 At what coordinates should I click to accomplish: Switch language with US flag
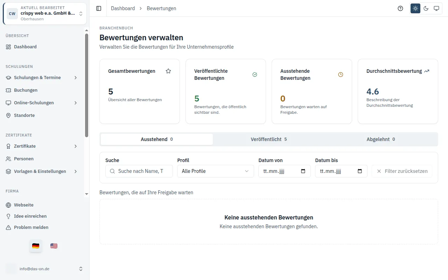tap(54, 246)
